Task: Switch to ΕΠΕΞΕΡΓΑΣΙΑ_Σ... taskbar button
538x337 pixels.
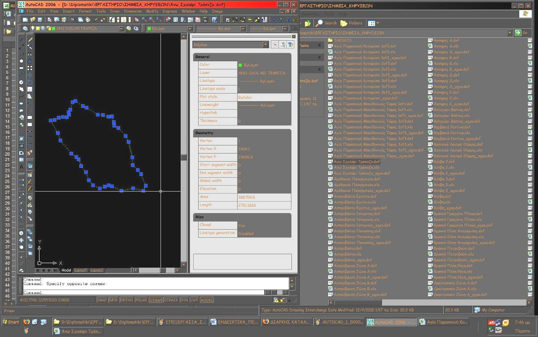Action: tap(182, 322)
